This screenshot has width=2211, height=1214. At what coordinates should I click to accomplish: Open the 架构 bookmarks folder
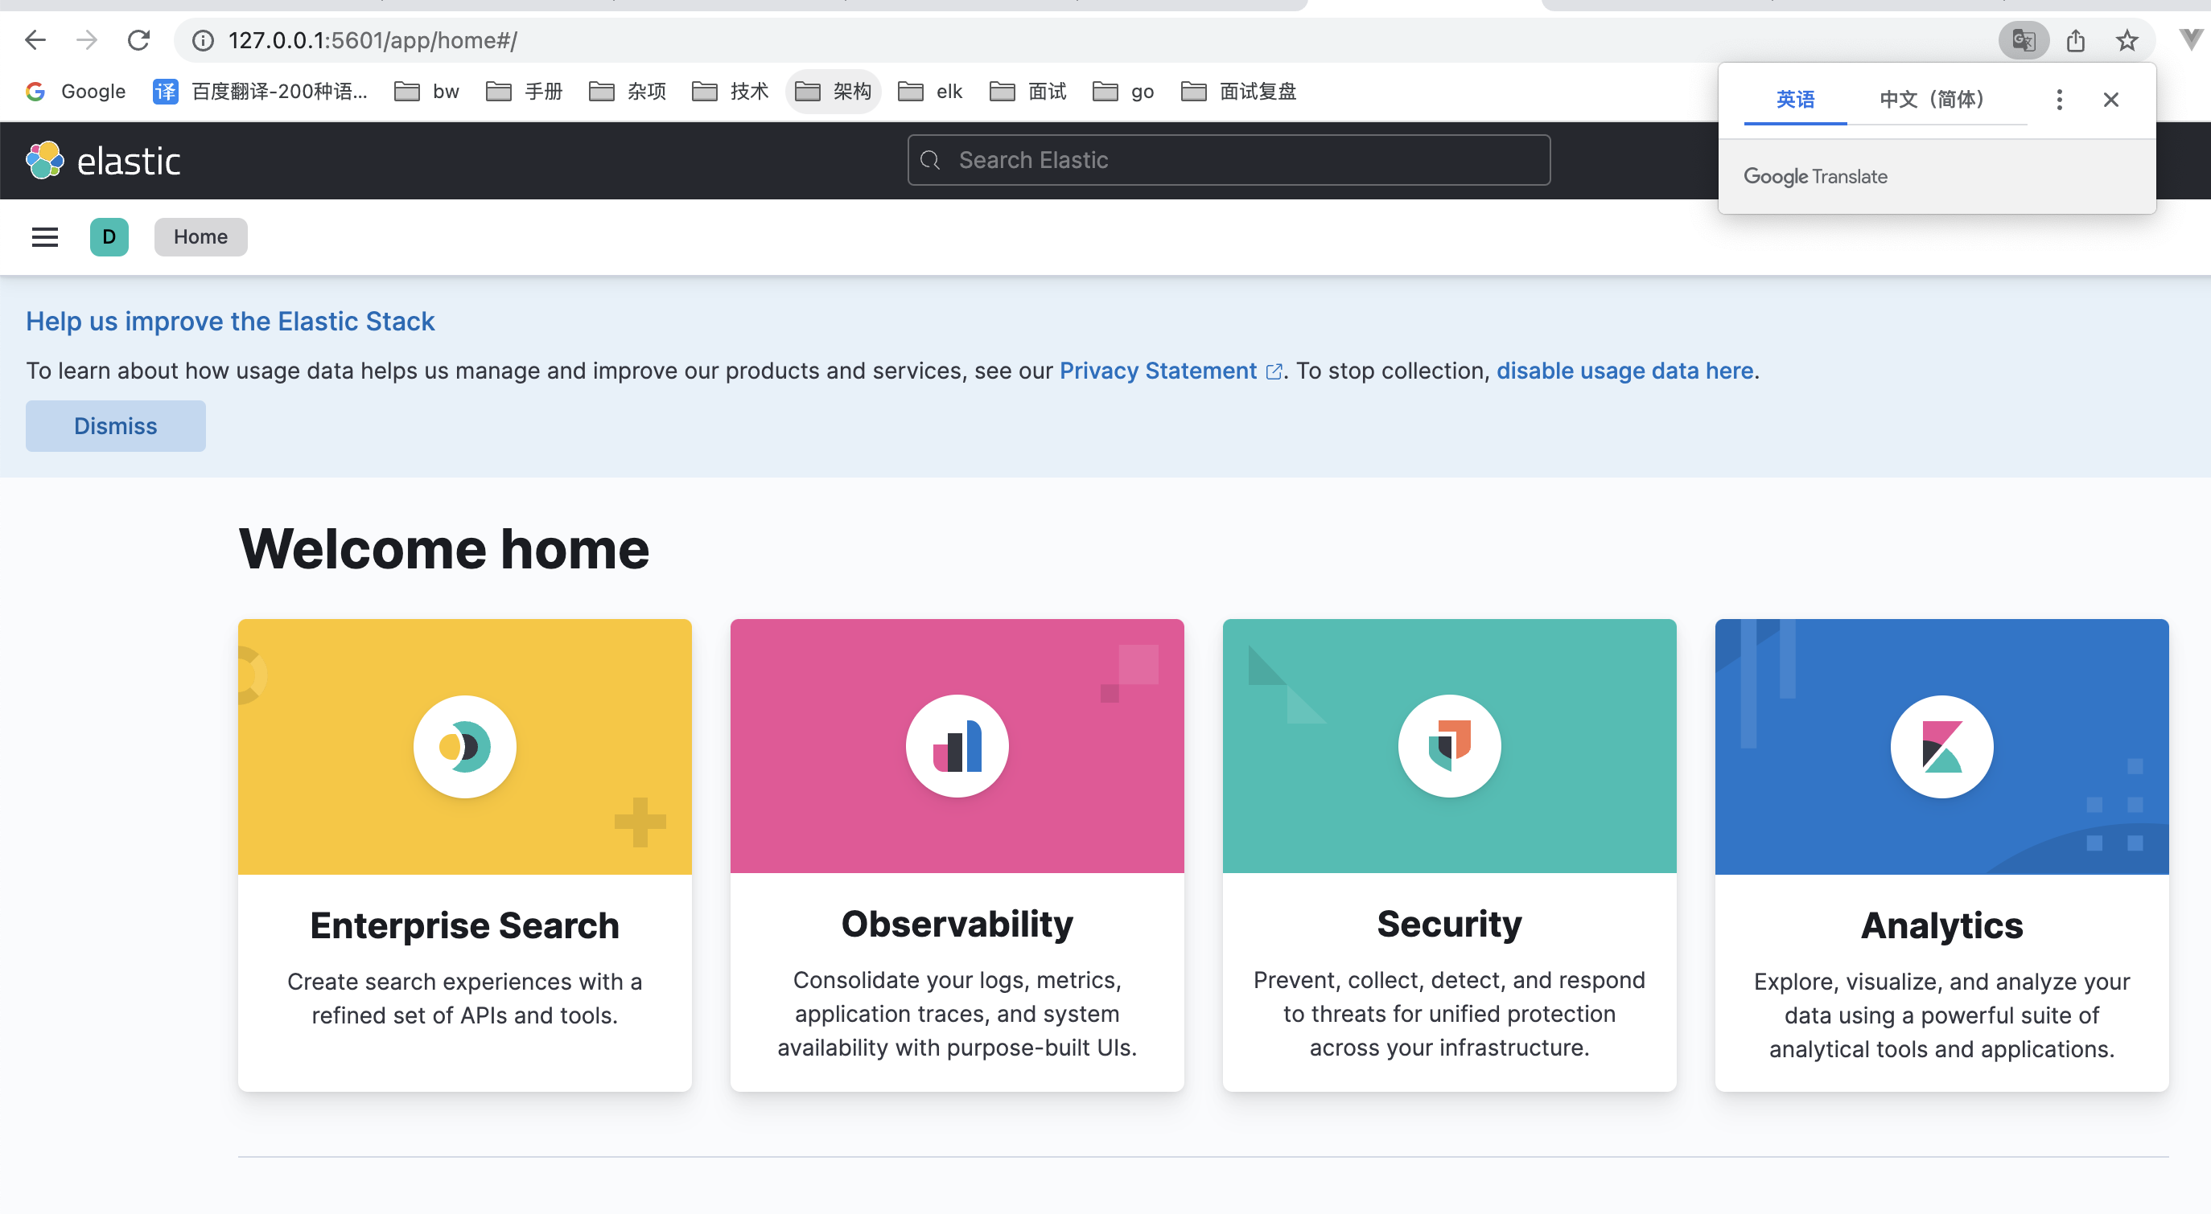point(833,91)
